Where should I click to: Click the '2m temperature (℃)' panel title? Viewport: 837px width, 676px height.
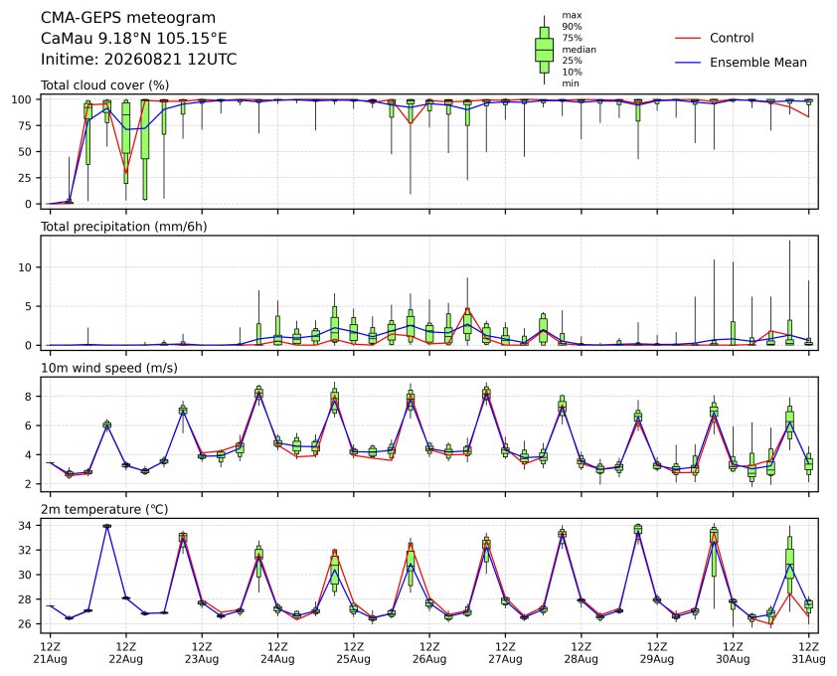click(x=104, y=510)
